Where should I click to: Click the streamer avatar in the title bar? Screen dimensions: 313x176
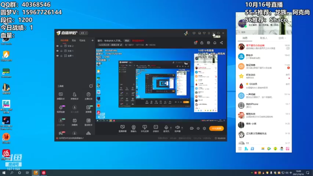[x=186, y=33]
